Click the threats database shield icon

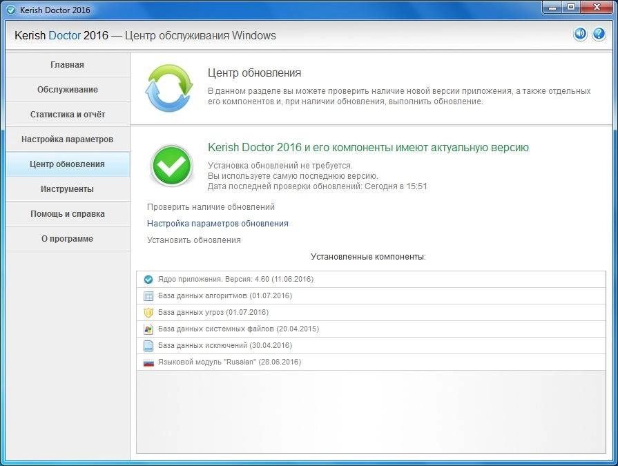[148, 312]
